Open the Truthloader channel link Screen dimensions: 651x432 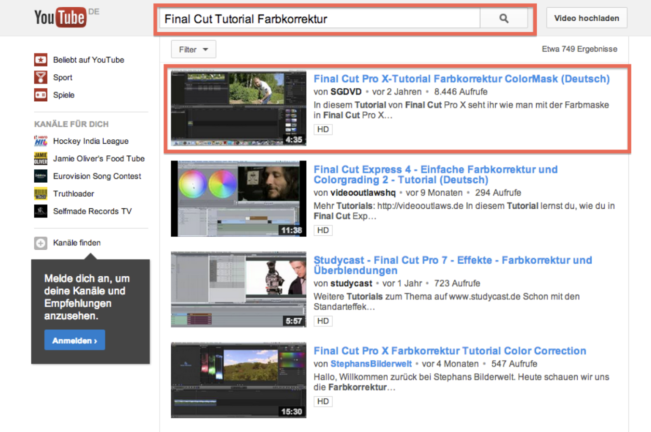(x=73, y=194)
